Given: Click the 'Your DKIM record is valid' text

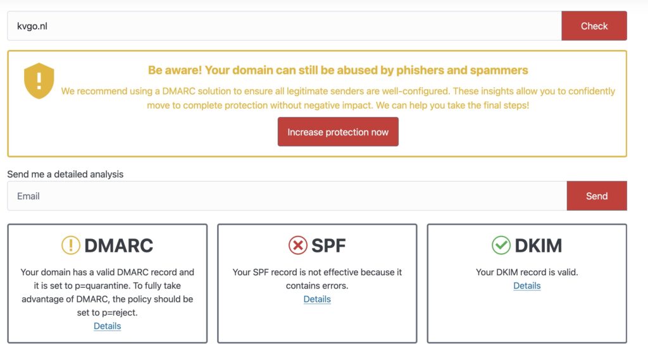Looking at the screenshot, I should click(x=526, y=273).
